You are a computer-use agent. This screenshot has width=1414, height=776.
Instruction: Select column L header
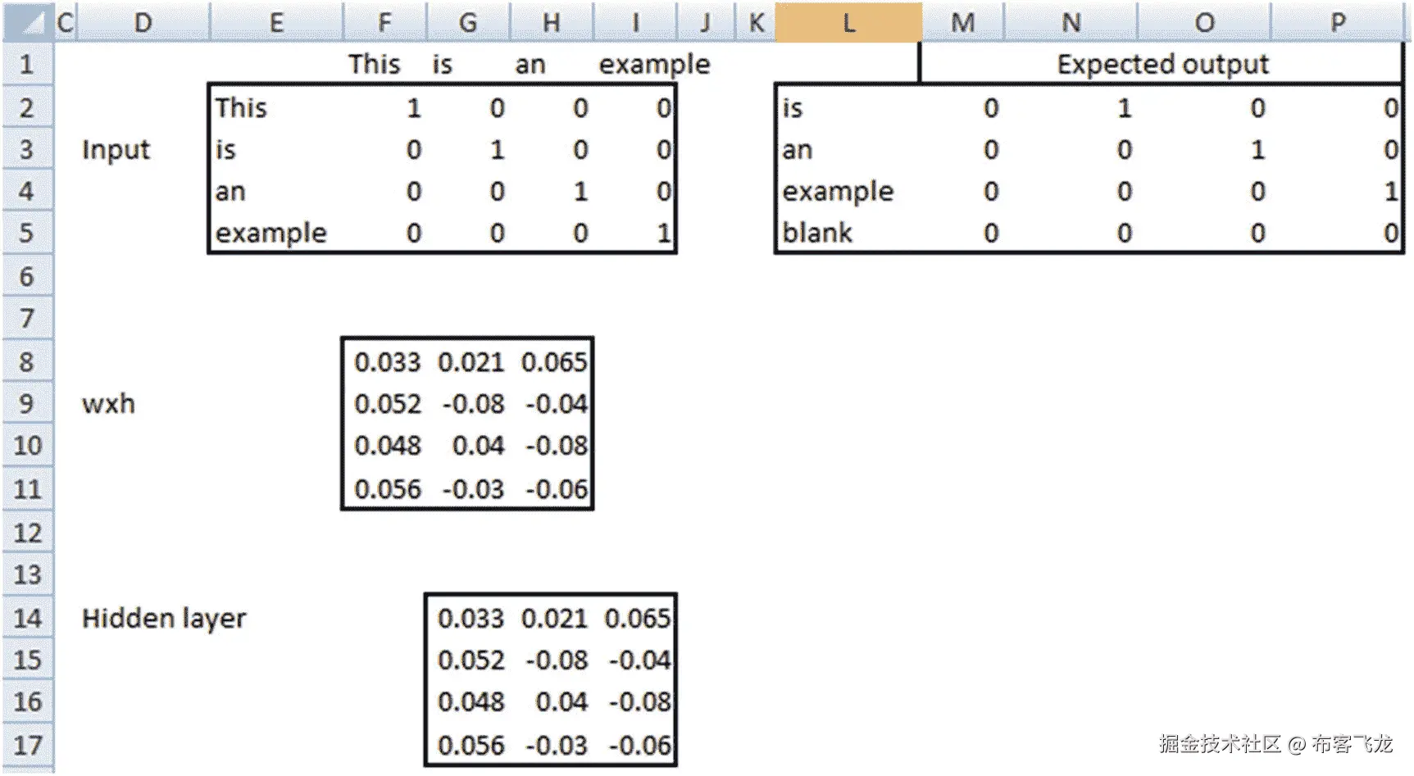coord(848,22)
